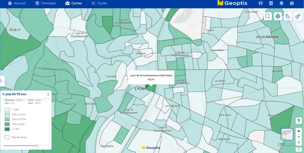Screen dimensions: 304x153
Task: Open the user account icon
Action: coord(261,3)
